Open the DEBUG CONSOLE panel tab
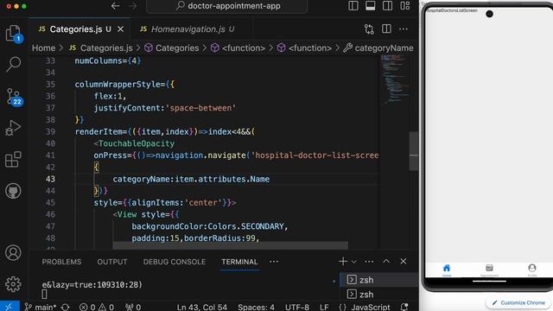This screenshot has width=553, height=311. click(175, 262)
